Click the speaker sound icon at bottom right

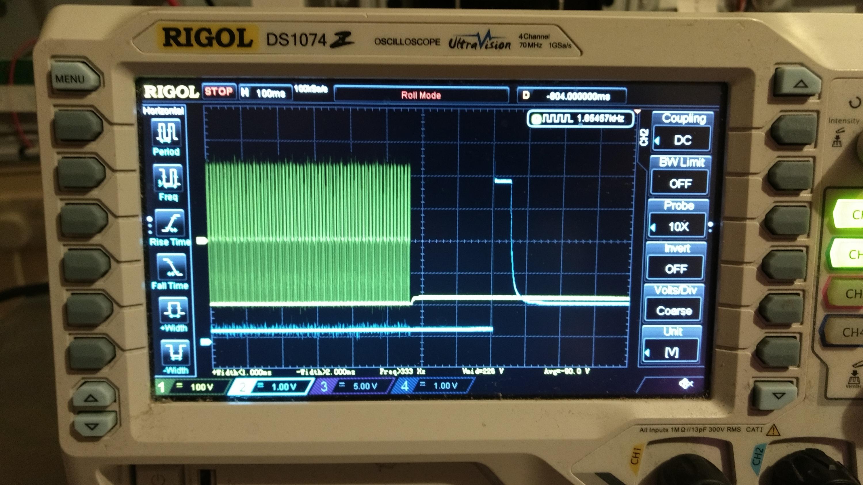pyautogui.click(x=686, y=384)
